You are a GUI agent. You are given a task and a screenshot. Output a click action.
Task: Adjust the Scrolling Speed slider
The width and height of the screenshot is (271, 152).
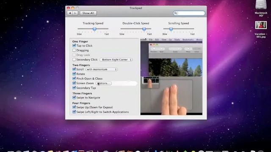[171, 29]
